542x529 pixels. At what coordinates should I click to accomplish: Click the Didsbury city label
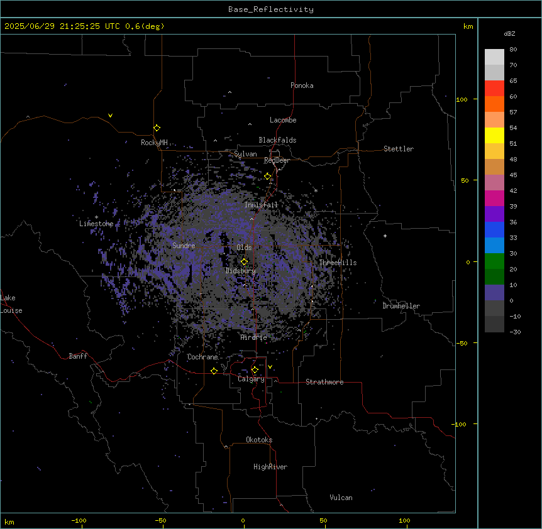241,271
